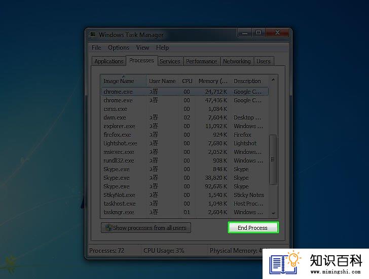Screen dimensions: 369x279
Task: Sort by User Name column header
Action: click(x=162, y=81)
